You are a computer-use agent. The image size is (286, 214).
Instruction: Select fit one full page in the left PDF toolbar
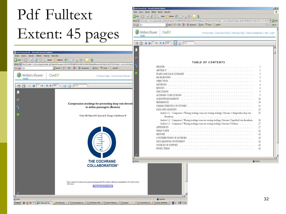[70, 86]
